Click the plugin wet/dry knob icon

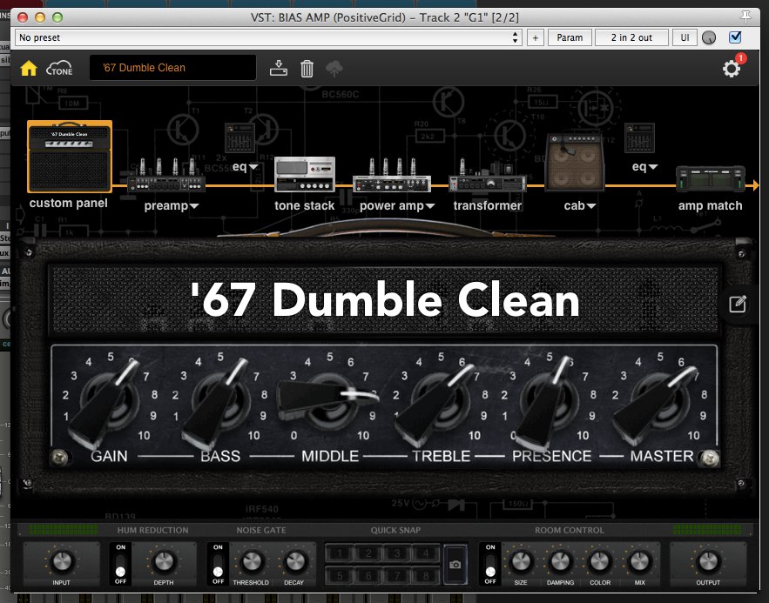(709, 37)
